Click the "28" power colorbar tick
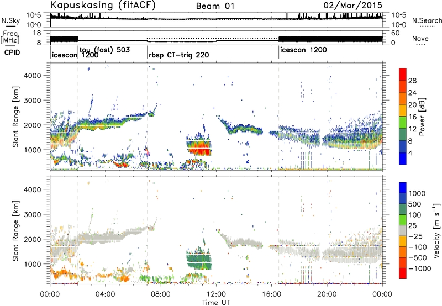442x306 pixels. [x=412, y=81]
